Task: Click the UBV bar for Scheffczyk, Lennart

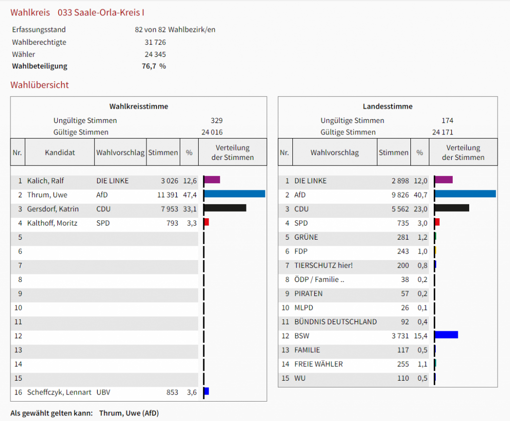Action: (206, 392)
